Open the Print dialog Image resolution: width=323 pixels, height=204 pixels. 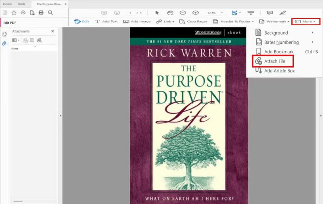41,13
